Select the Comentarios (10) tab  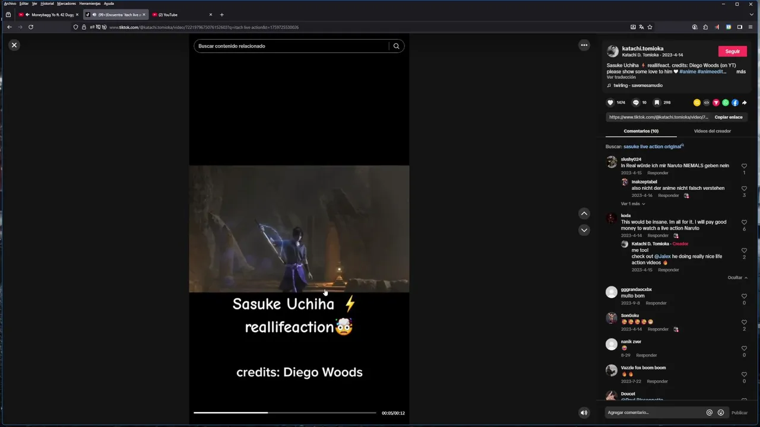pyautogui.click(x=641, y=131)
